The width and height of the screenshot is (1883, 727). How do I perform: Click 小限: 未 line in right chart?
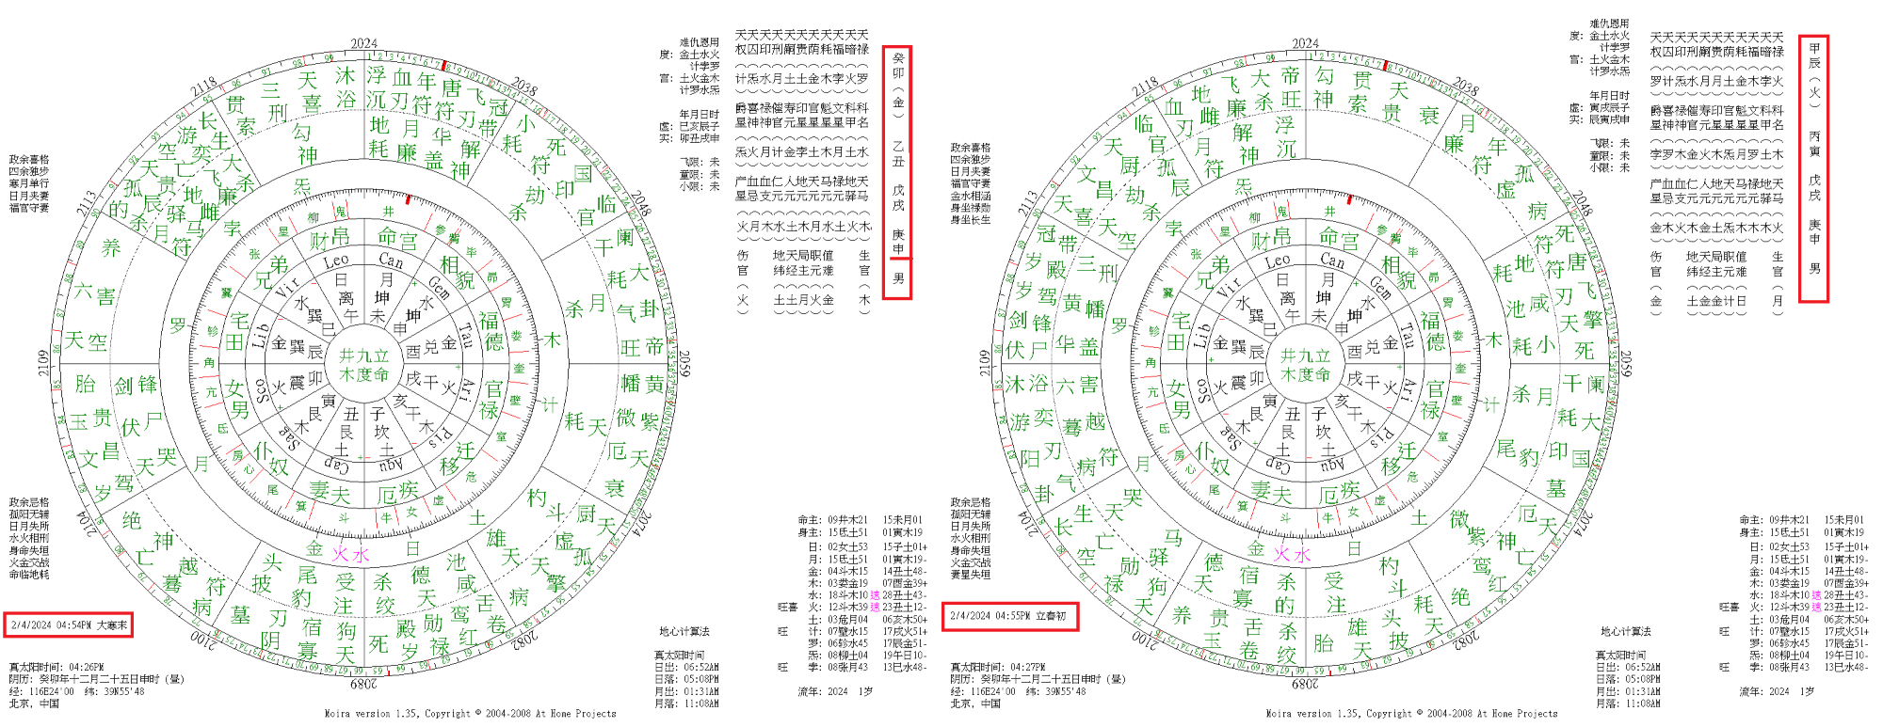[1610, 167]
